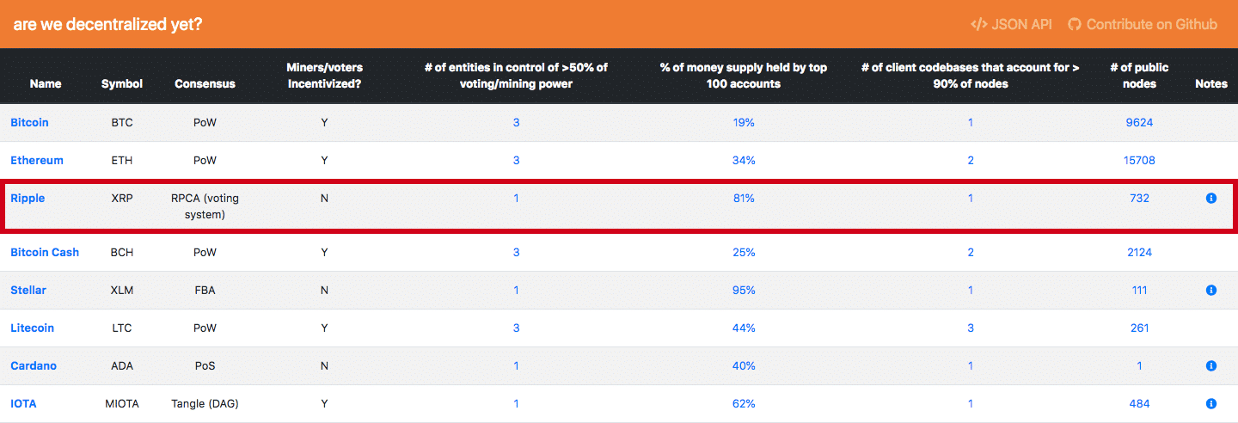The width and height of the screenshot is (1238, 423).
Task: Select the ETH symbol cell
Action: (x=122, y=160)
